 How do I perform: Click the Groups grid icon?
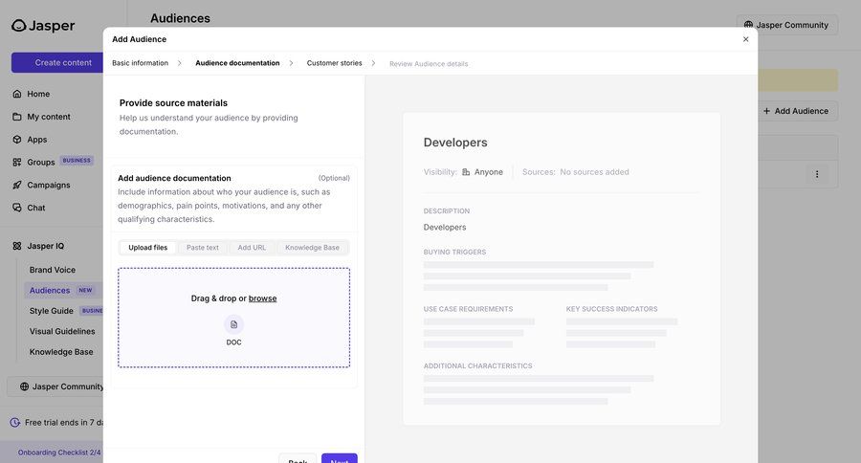point(17,162)
